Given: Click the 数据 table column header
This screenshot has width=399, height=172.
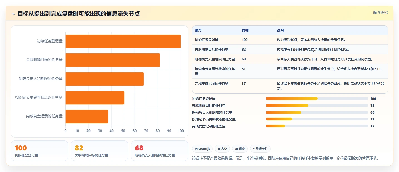Looking at the screenshot, I should coord(245,30).
